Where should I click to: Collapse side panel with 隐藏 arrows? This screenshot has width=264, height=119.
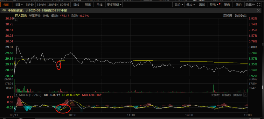250,5
